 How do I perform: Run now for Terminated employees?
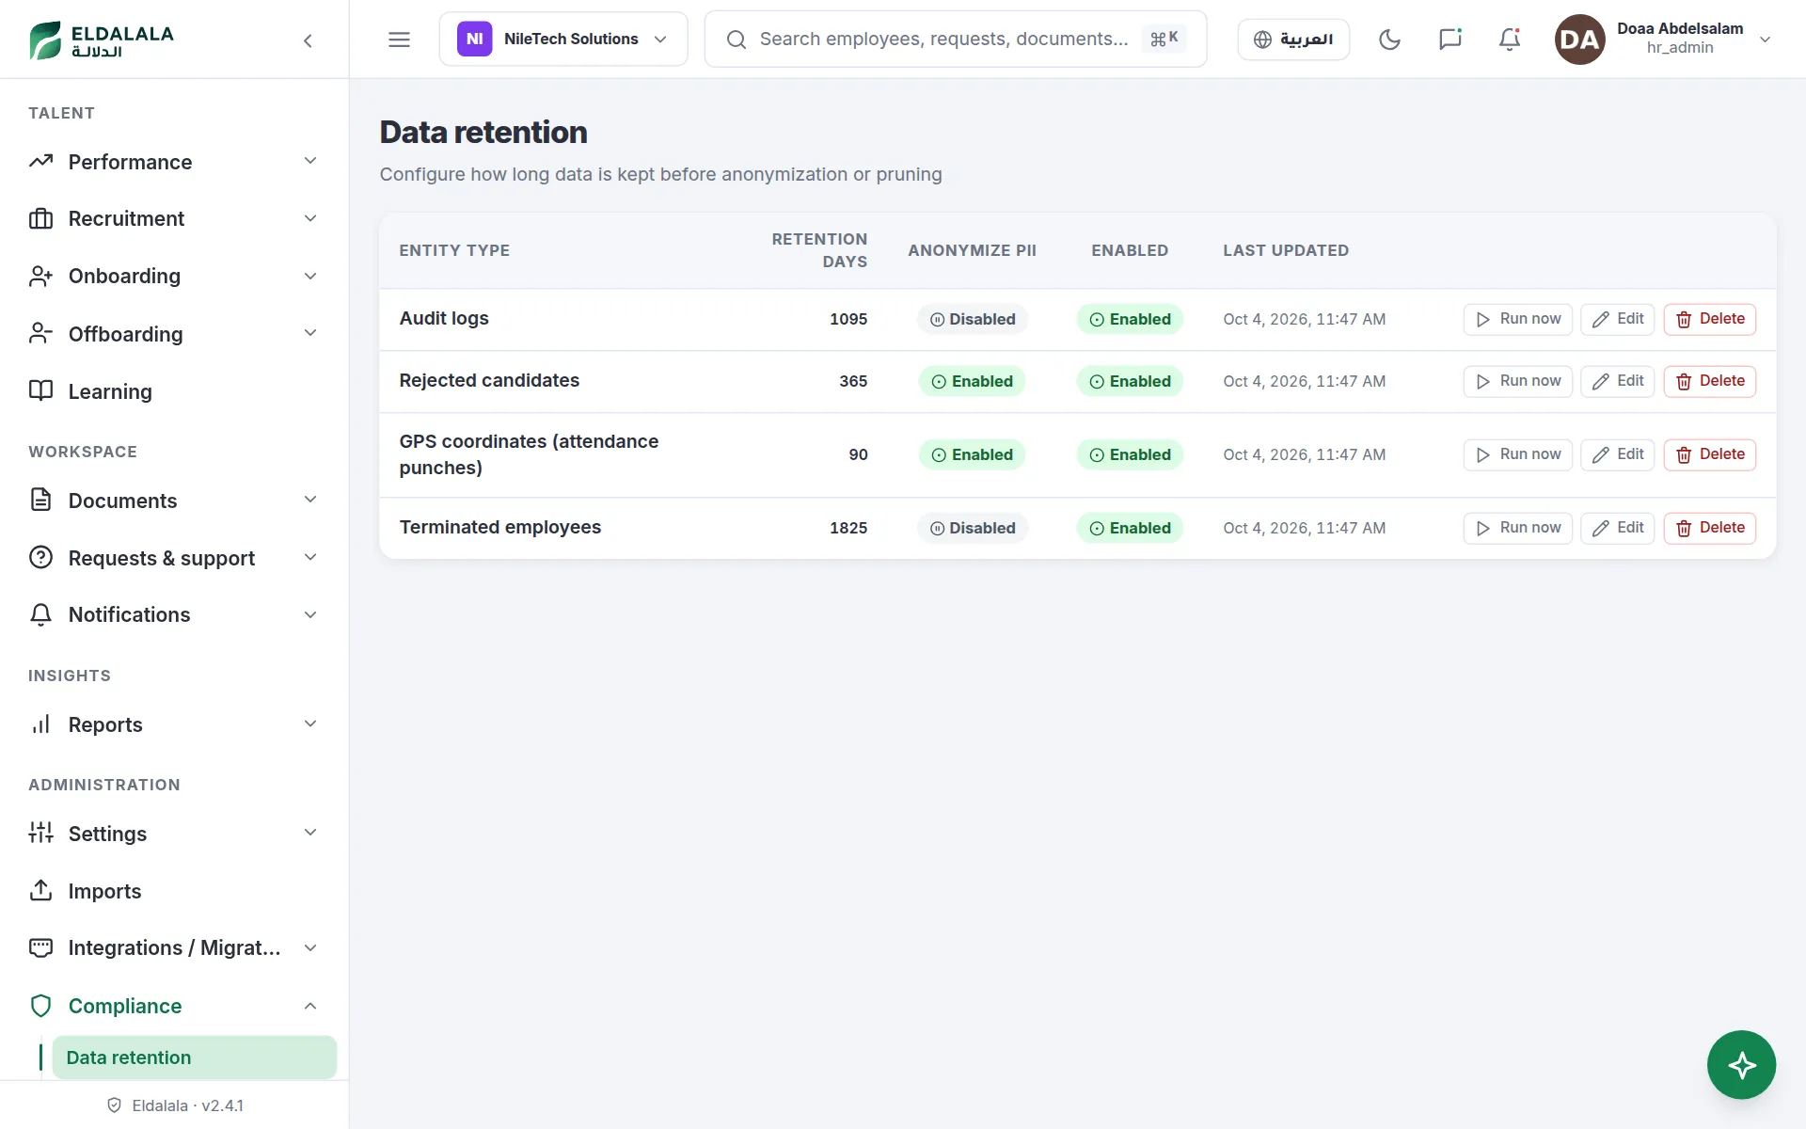[x=1517, y=528]
